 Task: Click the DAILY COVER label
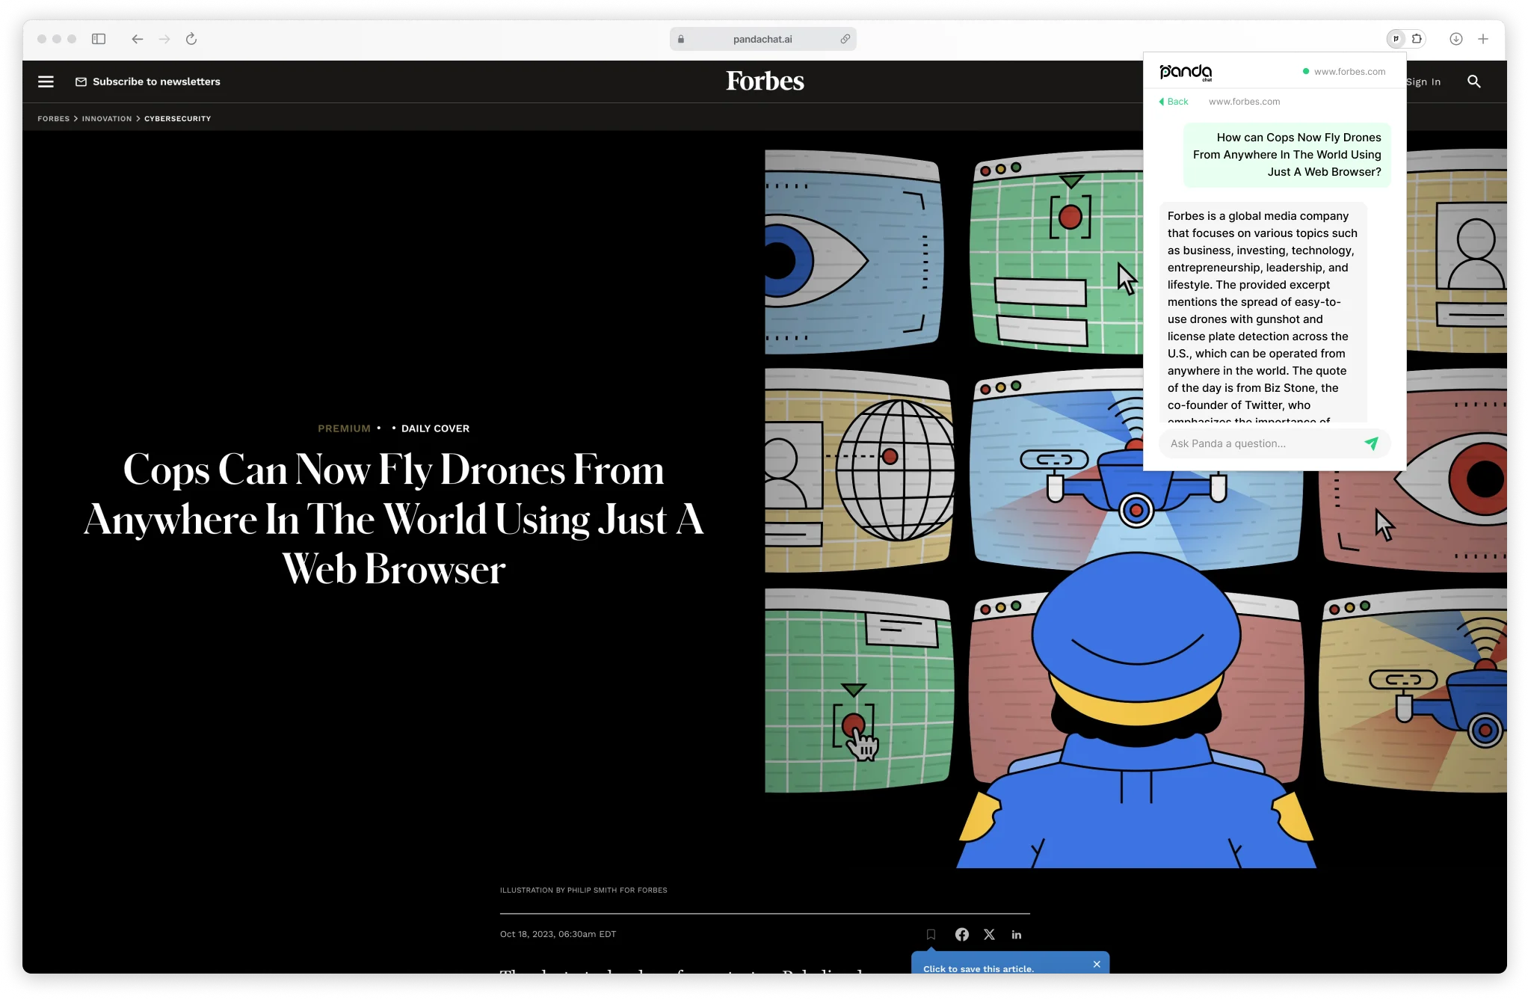pyautogui.click(x=435, y=428)
